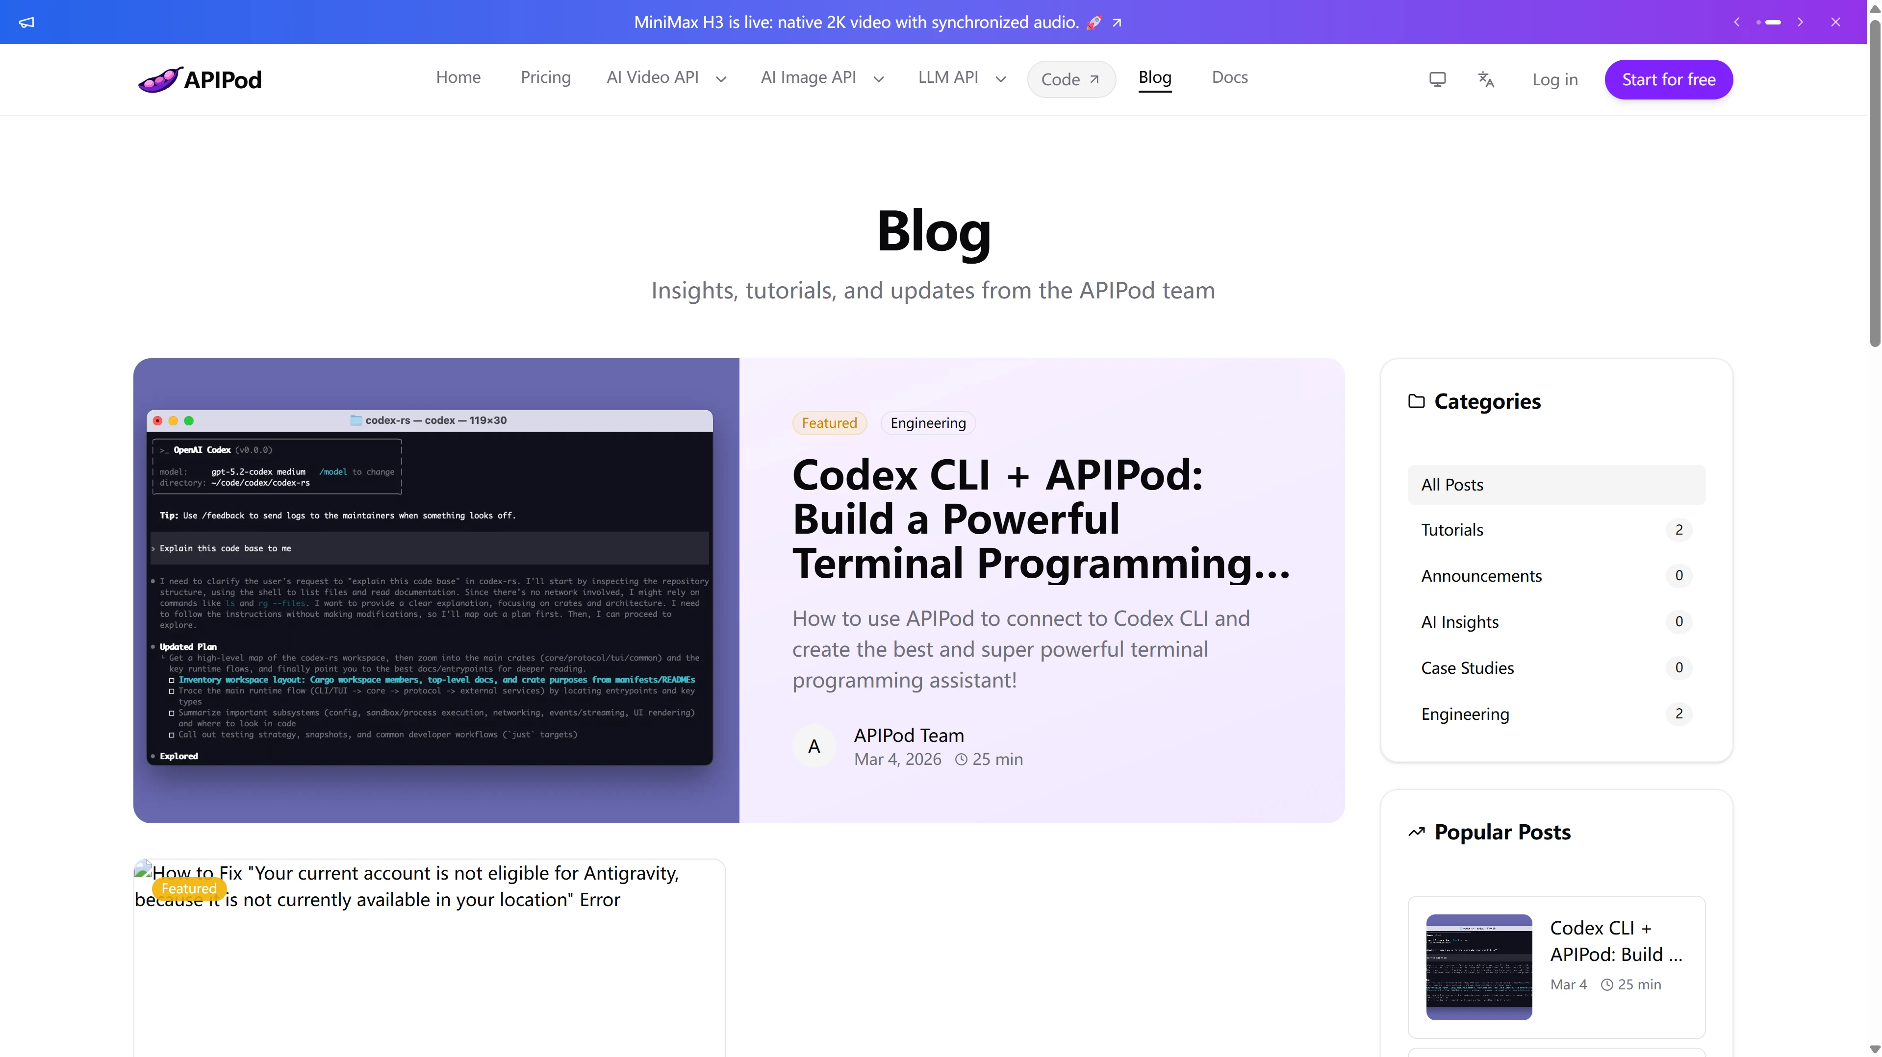Open the Codex CLI popular post thumbnail

[1479, 966]
